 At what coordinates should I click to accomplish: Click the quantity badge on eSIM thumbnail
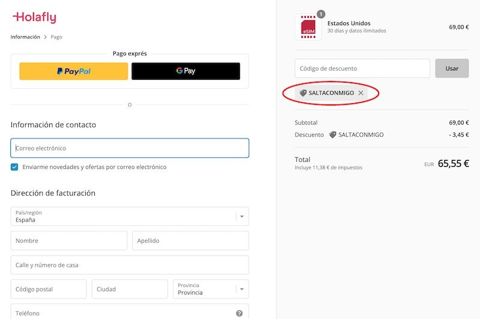(321, 14)
